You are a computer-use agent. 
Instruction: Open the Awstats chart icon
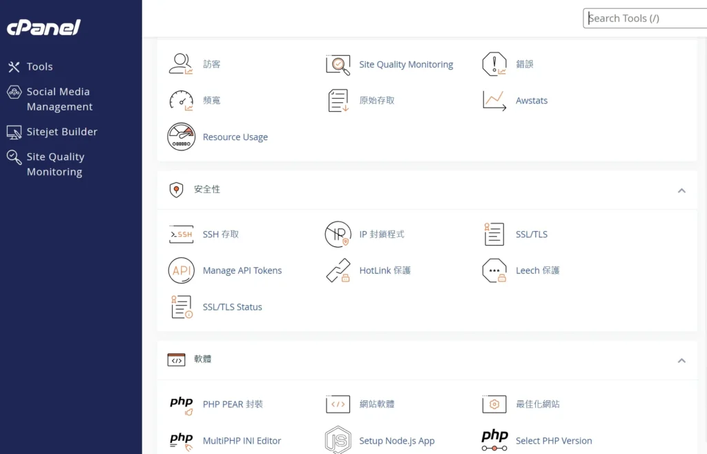pyautogui.click(x=494, y=100)
